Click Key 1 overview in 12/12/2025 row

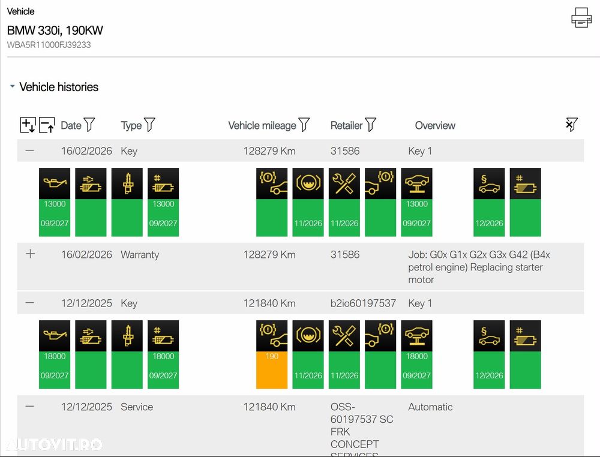coord(420,303)
